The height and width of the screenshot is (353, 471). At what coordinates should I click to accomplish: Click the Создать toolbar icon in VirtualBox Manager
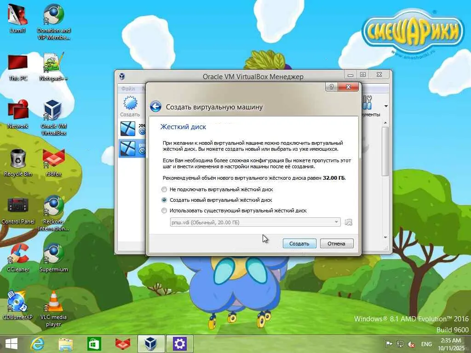(130, 106)
